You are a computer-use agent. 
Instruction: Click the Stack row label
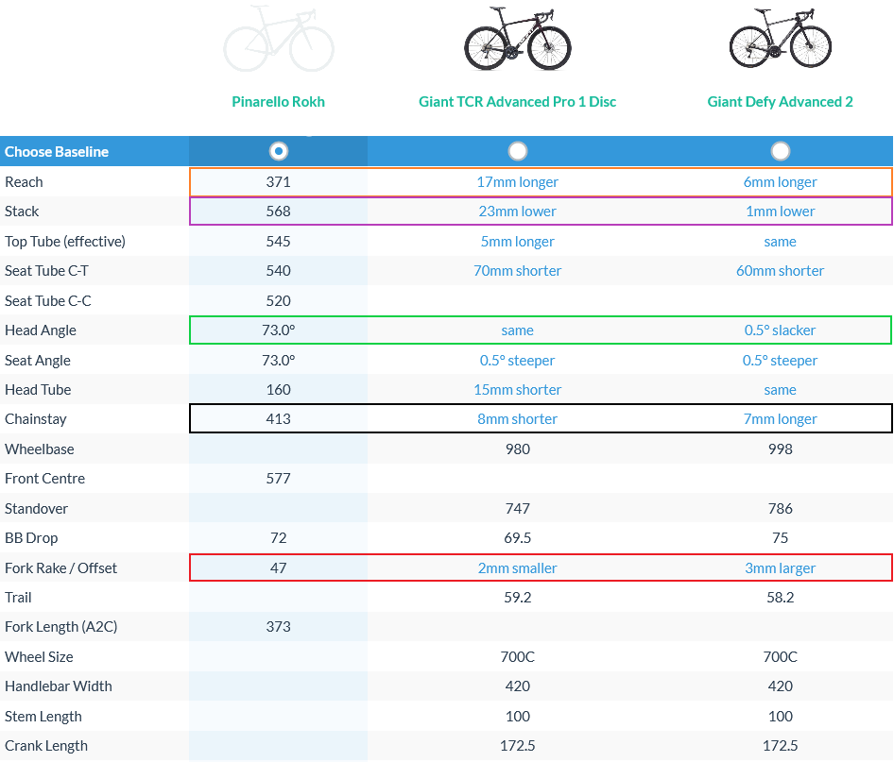point(22,212)
